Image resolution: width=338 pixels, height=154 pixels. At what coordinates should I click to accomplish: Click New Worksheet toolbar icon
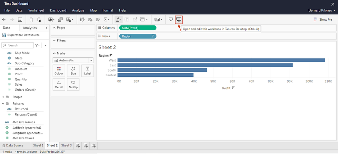pyautogui.click(x=51, y=20)
